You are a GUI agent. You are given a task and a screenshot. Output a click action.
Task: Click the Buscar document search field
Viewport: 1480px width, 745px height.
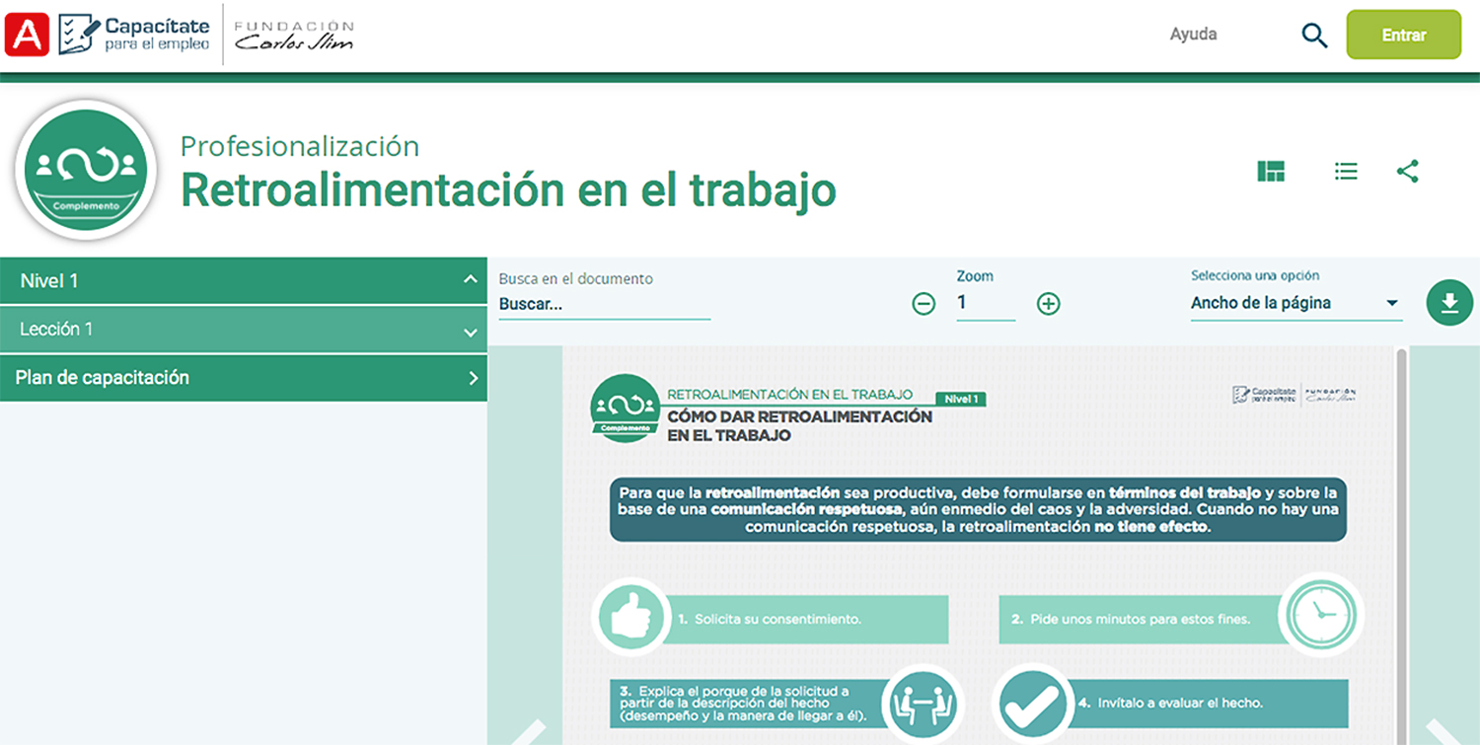604,304
